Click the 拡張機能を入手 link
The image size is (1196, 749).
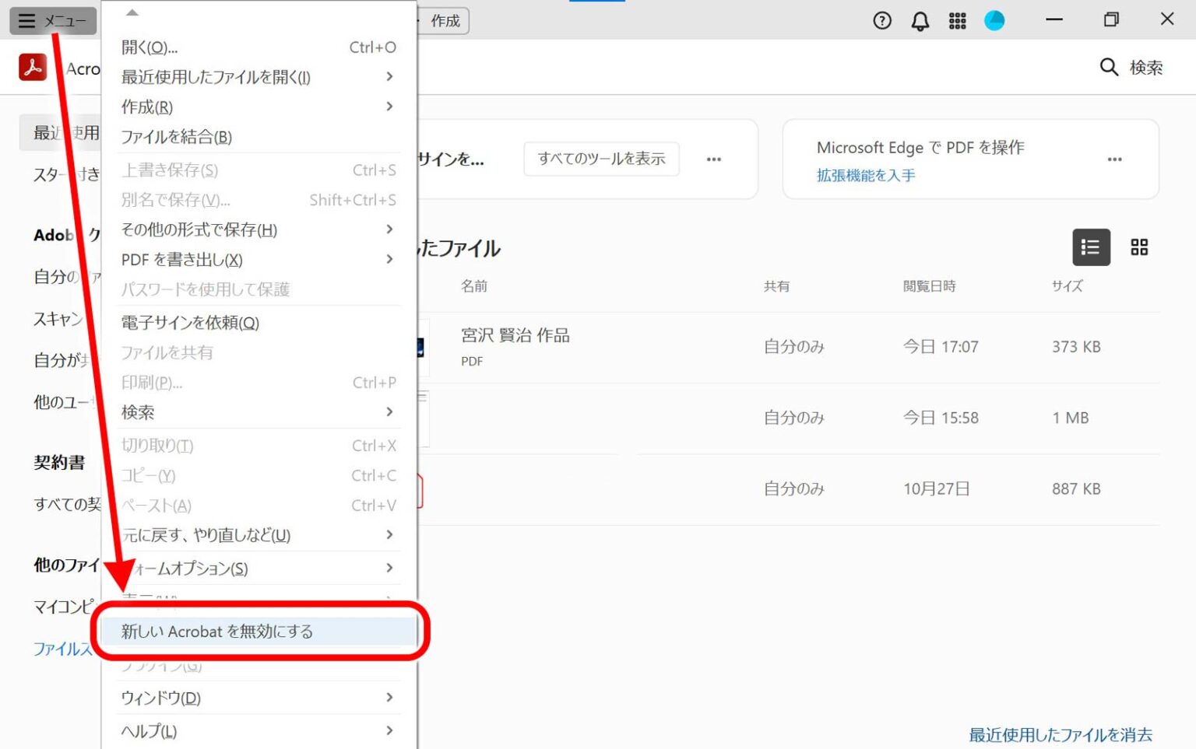[x=864, y=175]
